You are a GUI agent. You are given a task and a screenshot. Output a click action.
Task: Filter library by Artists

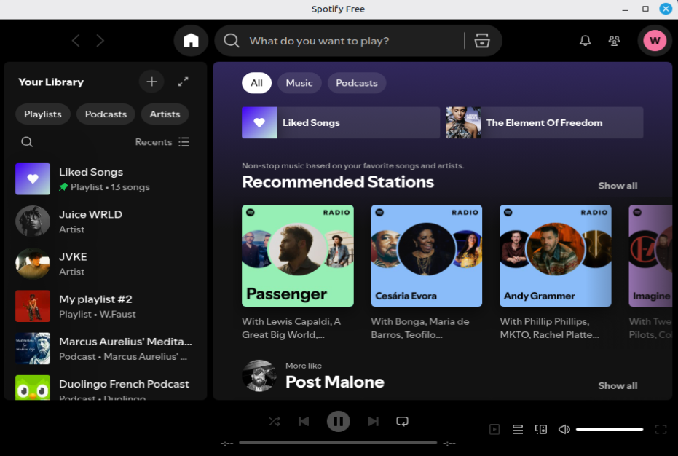(165, 114)
